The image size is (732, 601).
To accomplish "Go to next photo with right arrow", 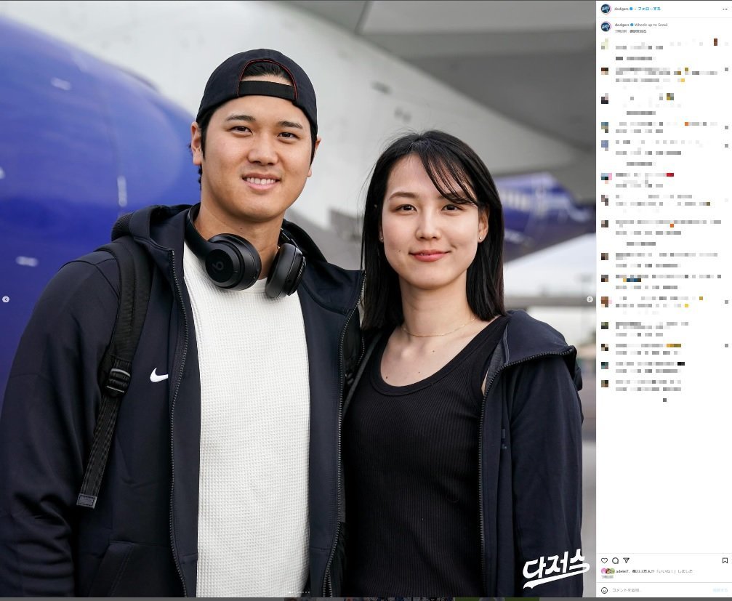I will (590, 299).
